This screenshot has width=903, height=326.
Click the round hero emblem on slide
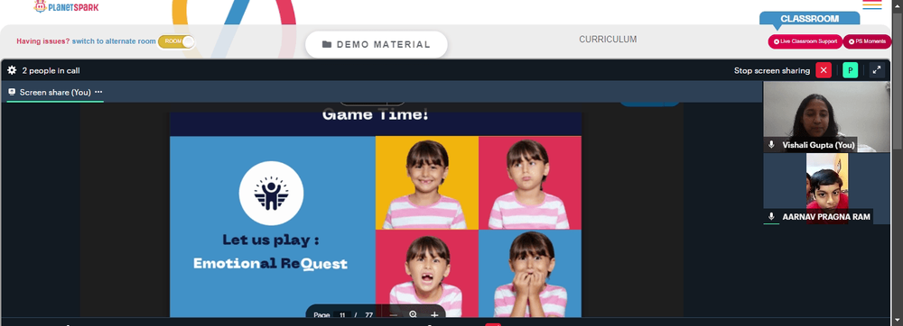point(271,194)
